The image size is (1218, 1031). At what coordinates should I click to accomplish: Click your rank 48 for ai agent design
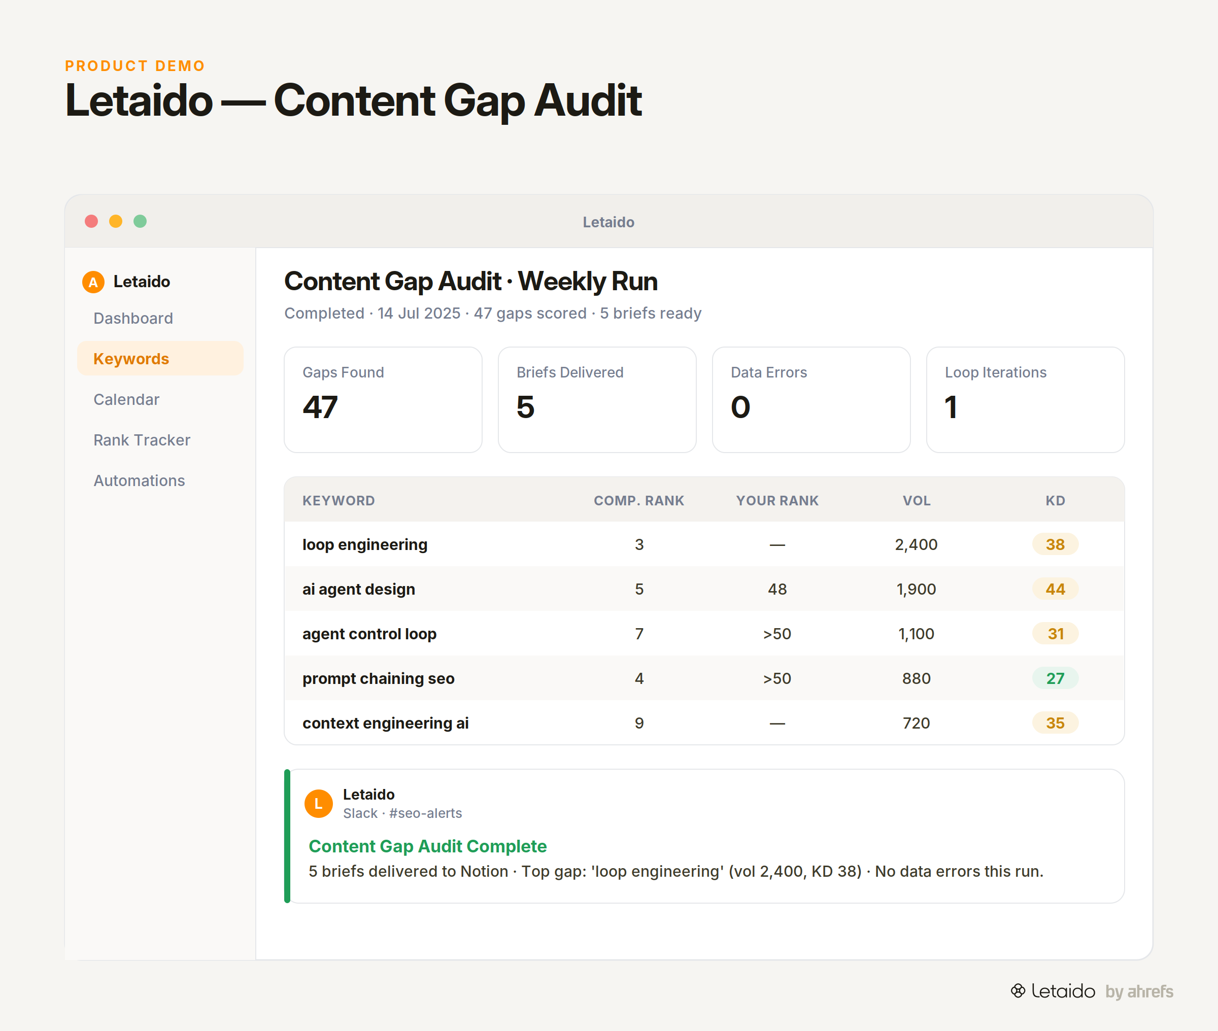(x=777, y=589)
